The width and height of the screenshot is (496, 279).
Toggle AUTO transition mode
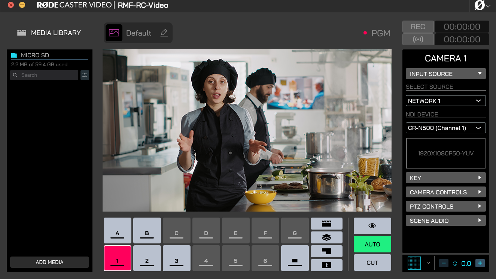(x=372, y=244)
